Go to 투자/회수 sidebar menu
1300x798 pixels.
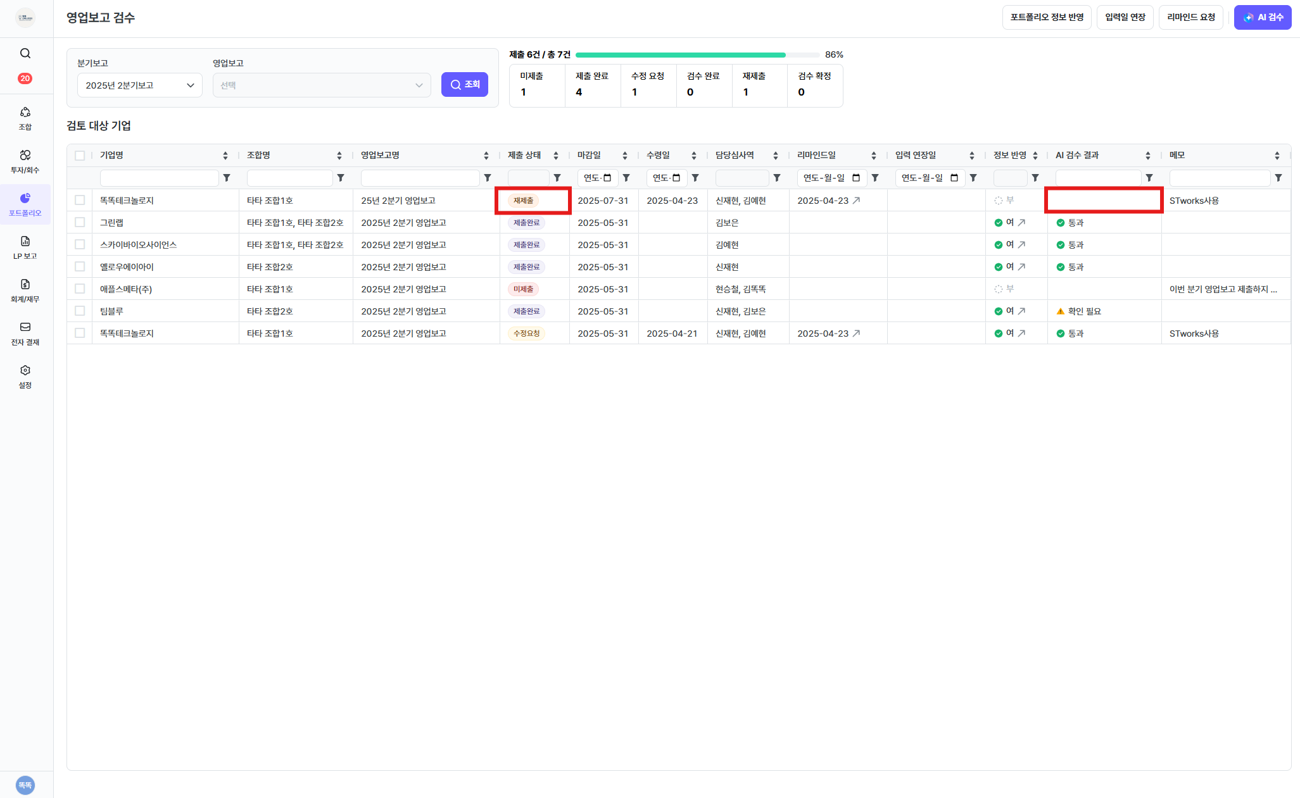(25, 161)
